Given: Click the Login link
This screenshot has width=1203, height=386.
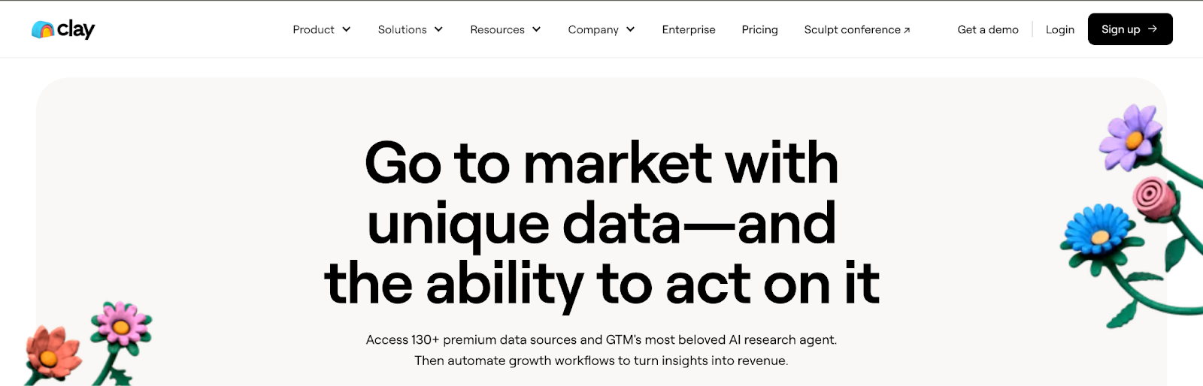Looking at the screenshot, I should point(1059,29).
